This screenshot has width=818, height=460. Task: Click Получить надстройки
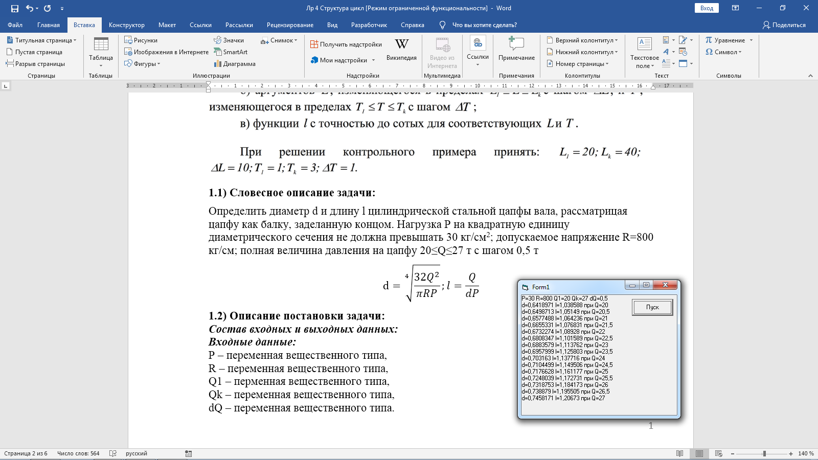(346, 44)
